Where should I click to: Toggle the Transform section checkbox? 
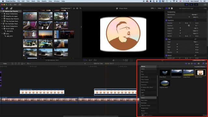coord(166,20)
